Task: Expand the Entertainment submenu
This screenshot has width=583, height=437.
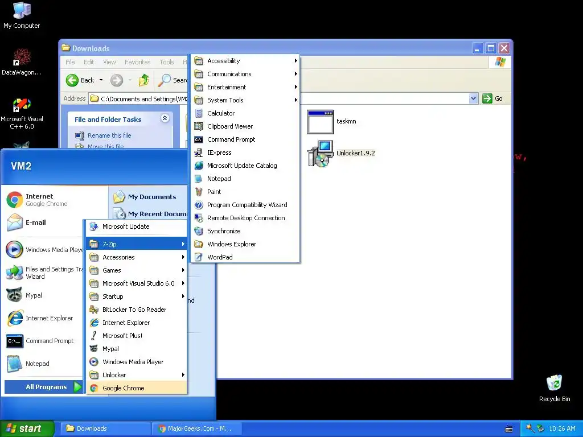Action: click(245, 87)
